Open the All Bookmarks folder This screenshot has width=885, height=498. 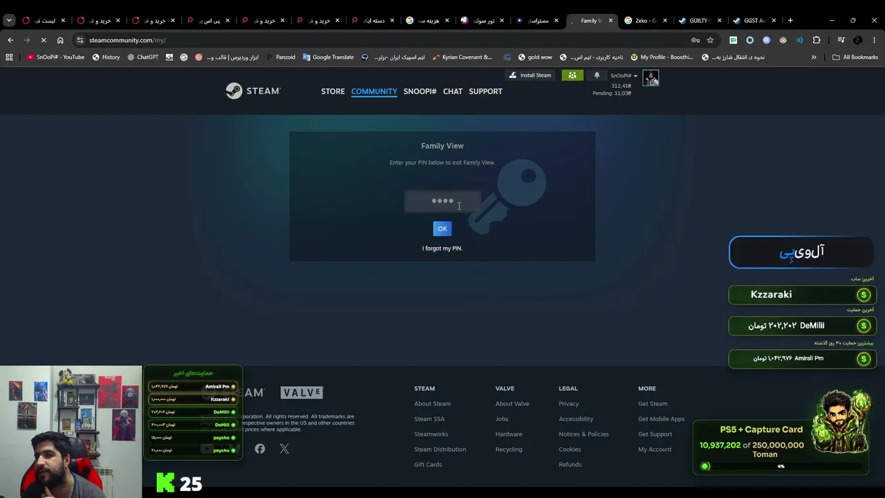point(855,57)
